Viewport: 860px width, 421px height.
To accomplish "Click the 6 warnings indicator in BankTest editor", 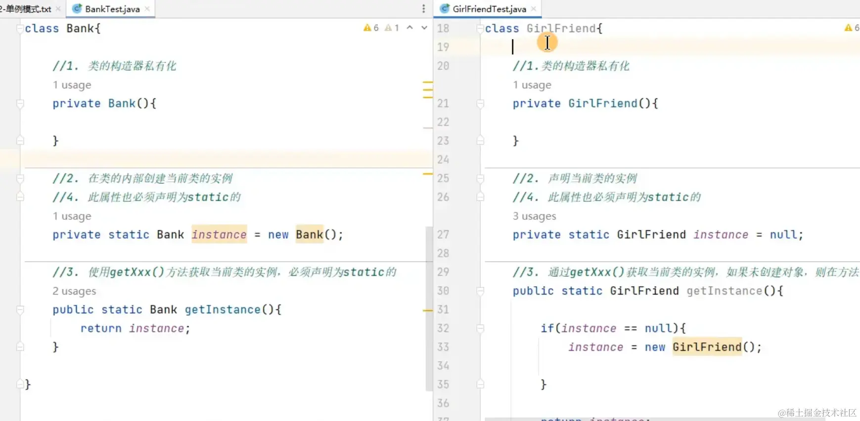I will pyautogui.click(x=371, y=28).
